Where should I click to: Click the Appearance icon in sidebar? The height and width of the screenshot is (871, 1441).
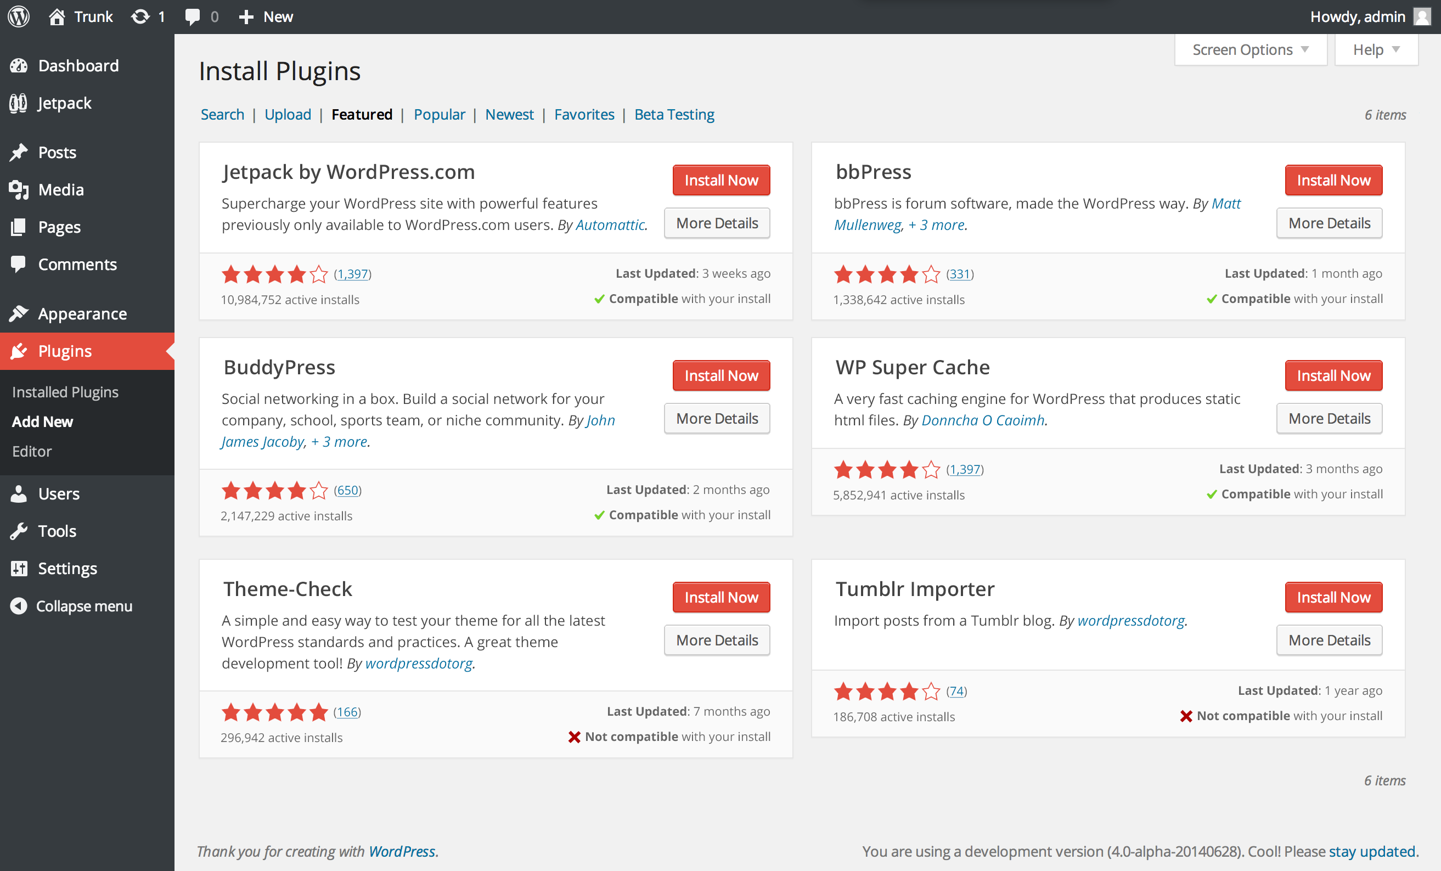(x=20, y=313)
